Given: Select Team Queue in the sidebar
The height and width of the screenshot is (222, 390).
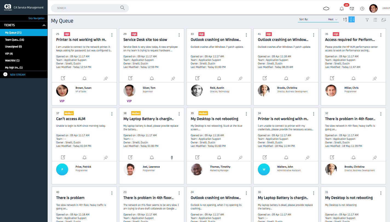Looking at the screenshot, I should pyautogui.click(x=15, y=40).
